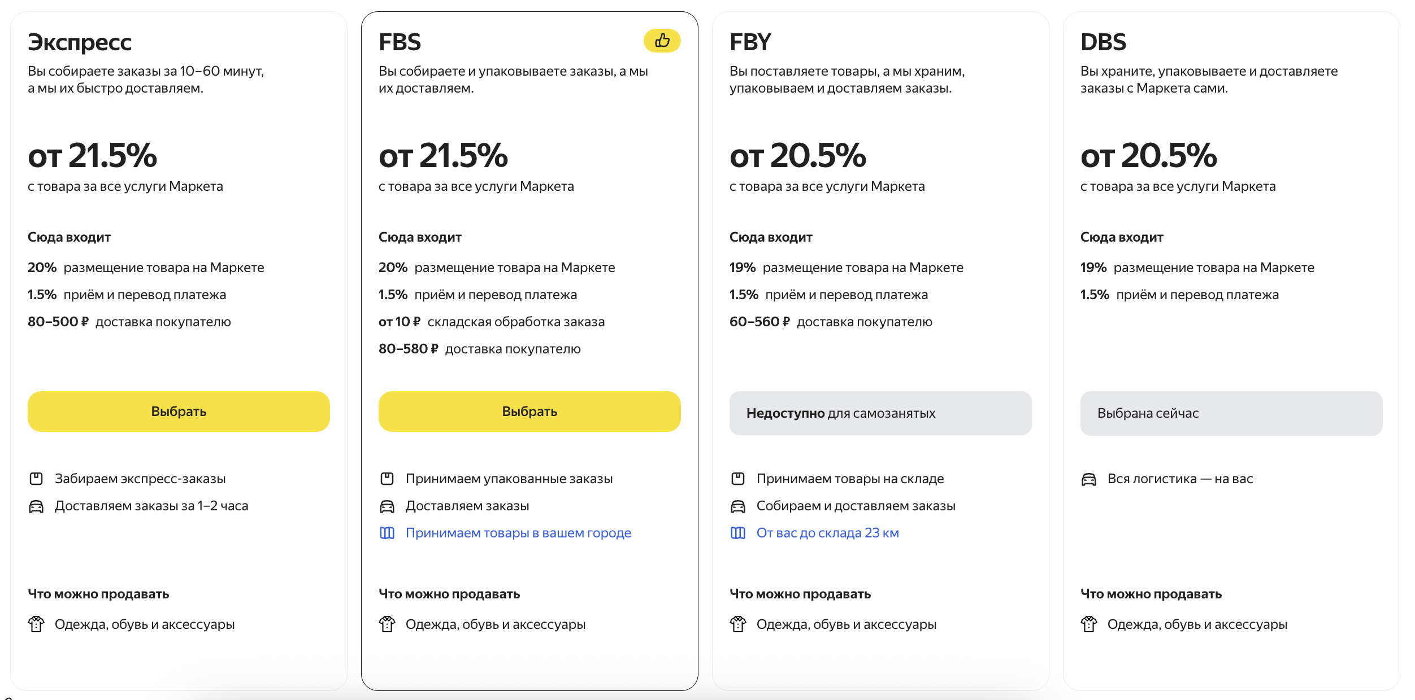Click the car icon beside Собираем и доставляем заказы
Viewport: 1415px width, 700px height.
pos(738,506)
